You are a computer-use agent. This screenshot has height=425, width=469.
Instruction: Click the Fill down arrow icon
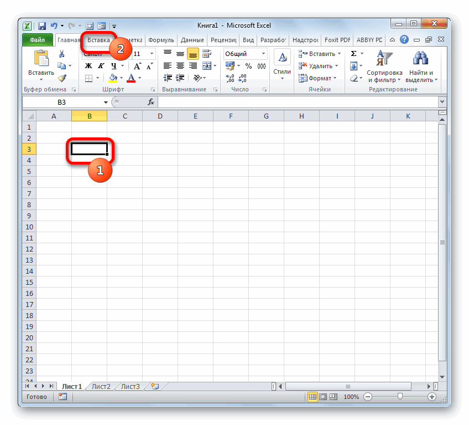(353, 66)
